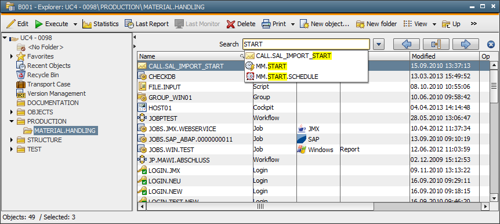This screenshot has height=224, width=500.
Task: Click the horizontal scrollbar right arrow
Action: 485,207
